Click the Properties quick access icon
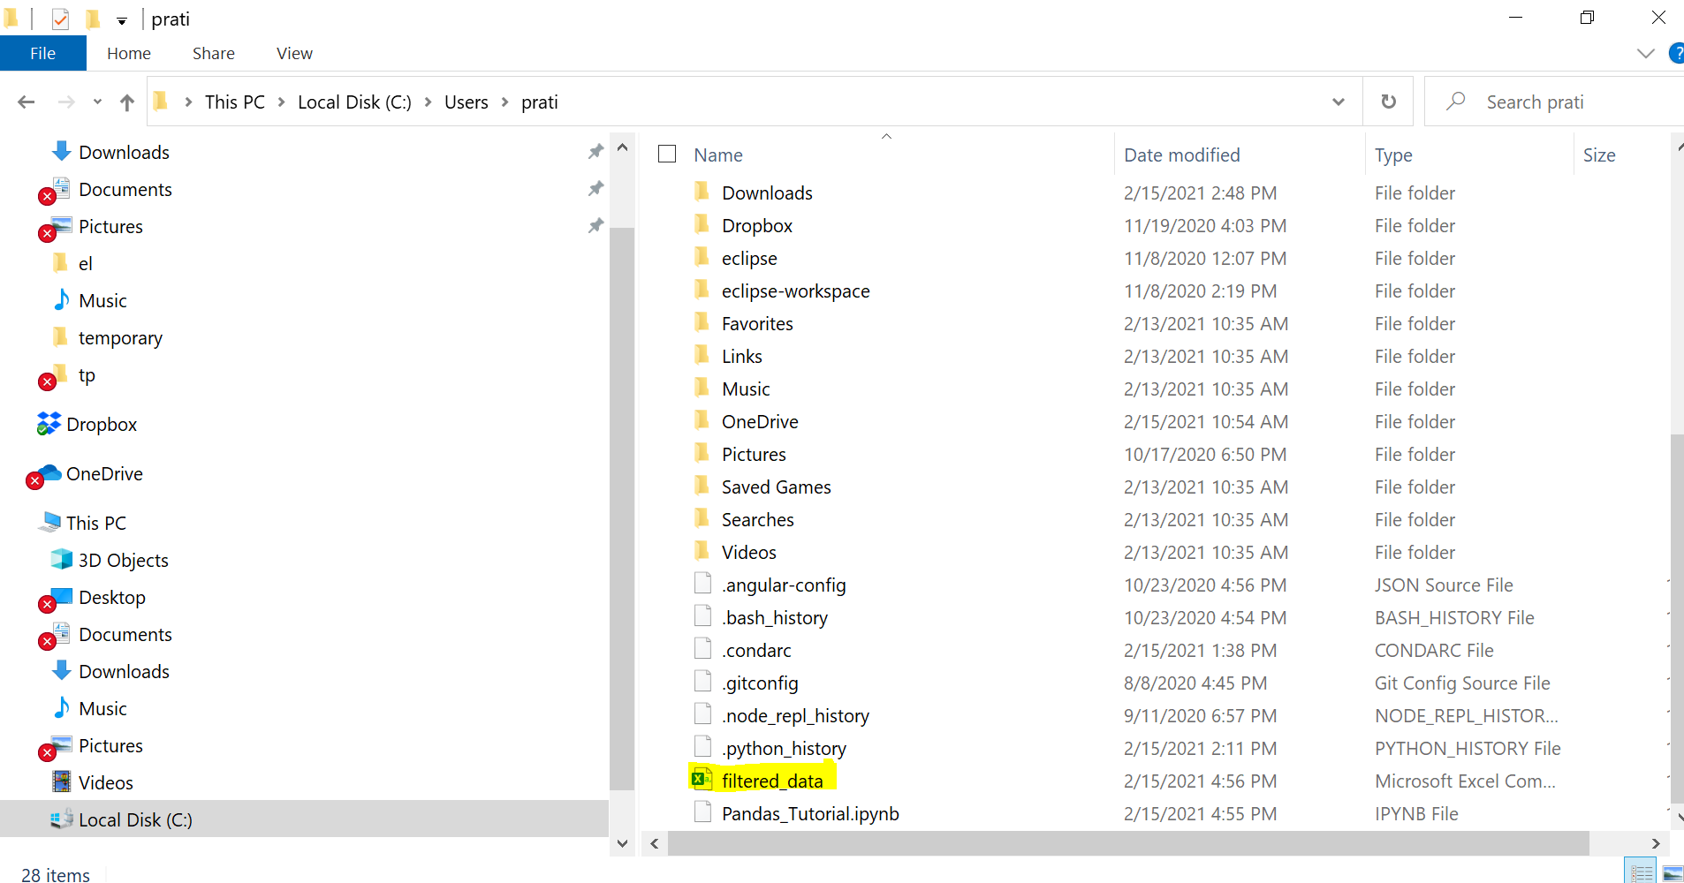This screenshot has width=1684, height=883. point(60,19)
